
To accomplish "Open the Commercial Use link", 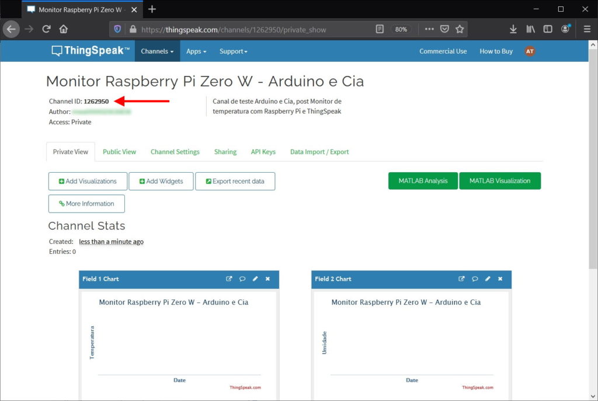I will pyautogui.click(x=443, y=51).
